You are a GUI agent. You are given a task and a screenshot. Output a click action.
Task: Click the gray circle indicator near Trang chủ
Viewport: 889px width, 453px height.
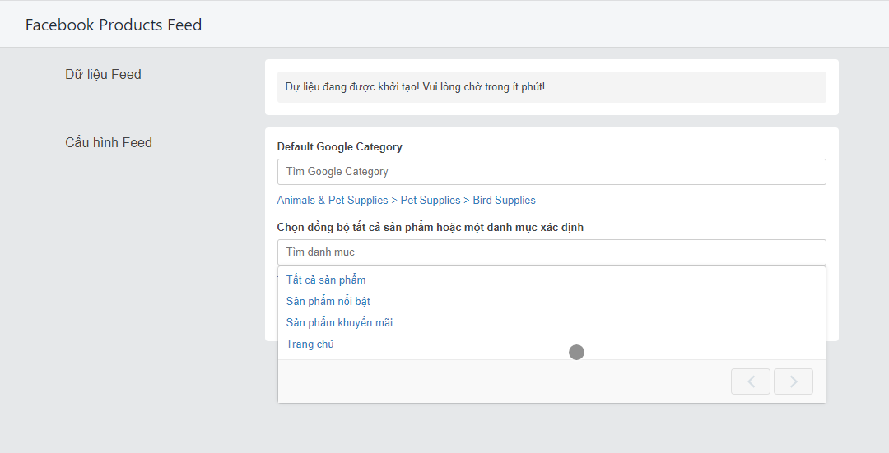click(x=576, y=352)
